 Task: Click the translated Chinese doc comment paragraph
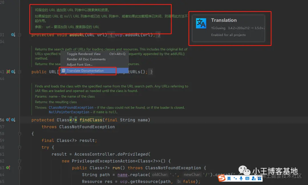point(111,18)
